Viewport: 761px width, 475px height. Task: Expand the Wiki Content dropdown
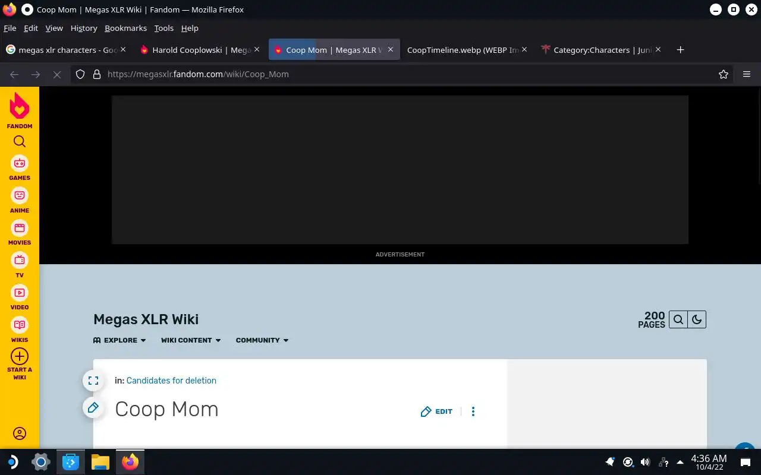(x=191, y=340)
